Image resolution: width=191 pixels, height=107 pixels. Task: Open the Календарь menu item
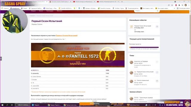point(50,11)
